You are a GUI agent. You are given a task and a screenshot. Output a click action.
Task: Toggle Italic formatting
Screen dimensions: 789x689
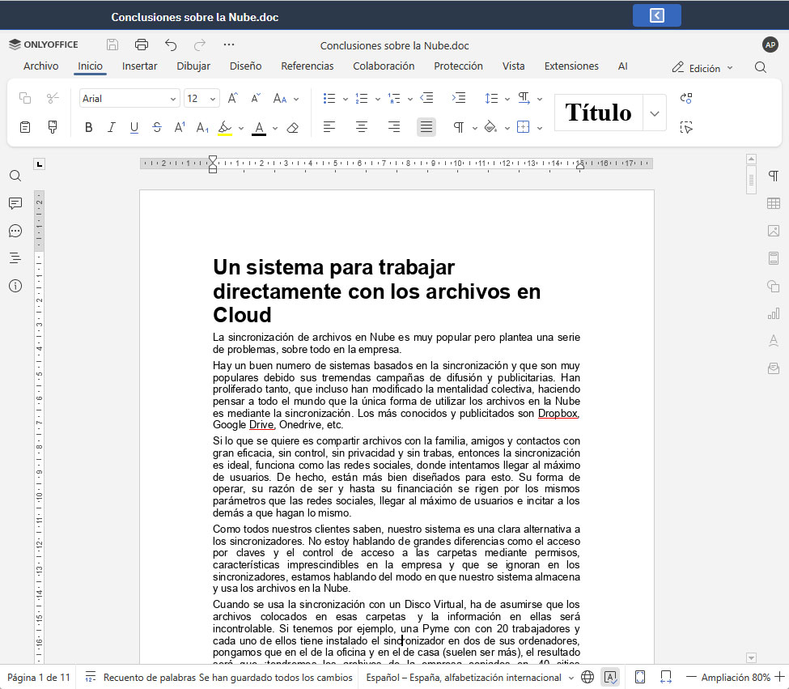[x=111, y=127]
